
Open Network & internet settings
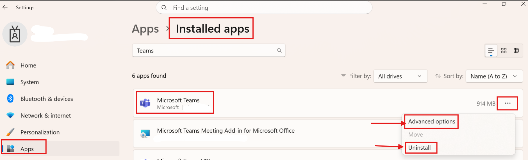click(45, 116)
